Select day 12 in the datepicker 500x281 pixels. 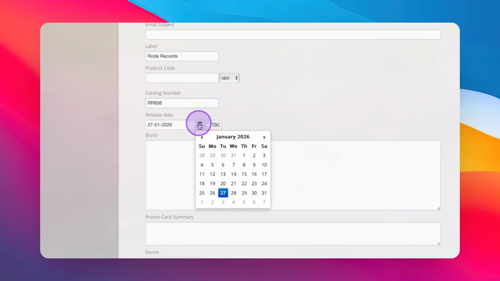coord(213,174)
